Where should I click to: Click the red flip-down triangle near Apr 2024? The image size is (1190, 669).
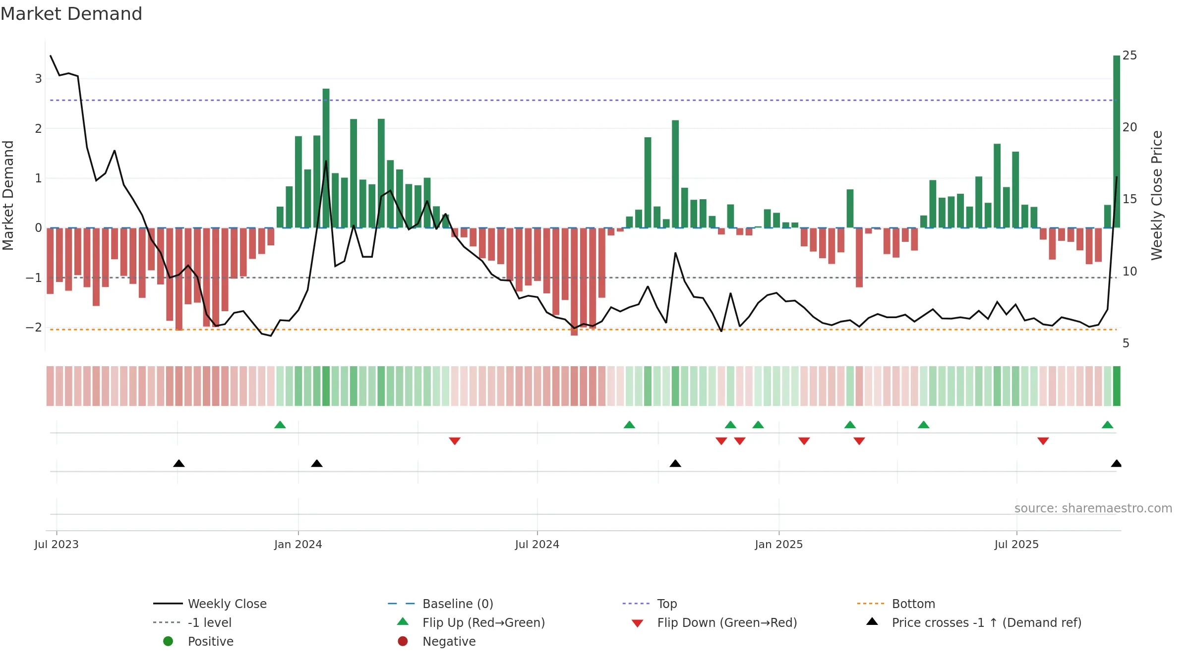(455, 441)
